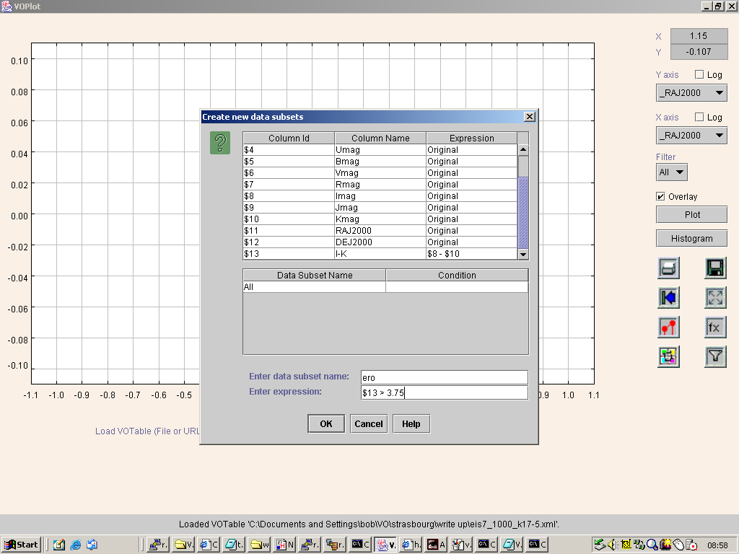
Task: Uncheck the Overlay checkbox
Action: pos(660,197)
